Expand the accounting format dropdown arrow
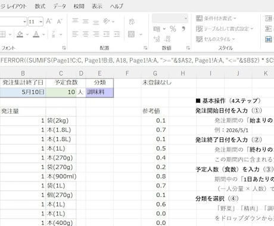Image resolution: width=274 pixels, height=226 pixels. point(164,29)
